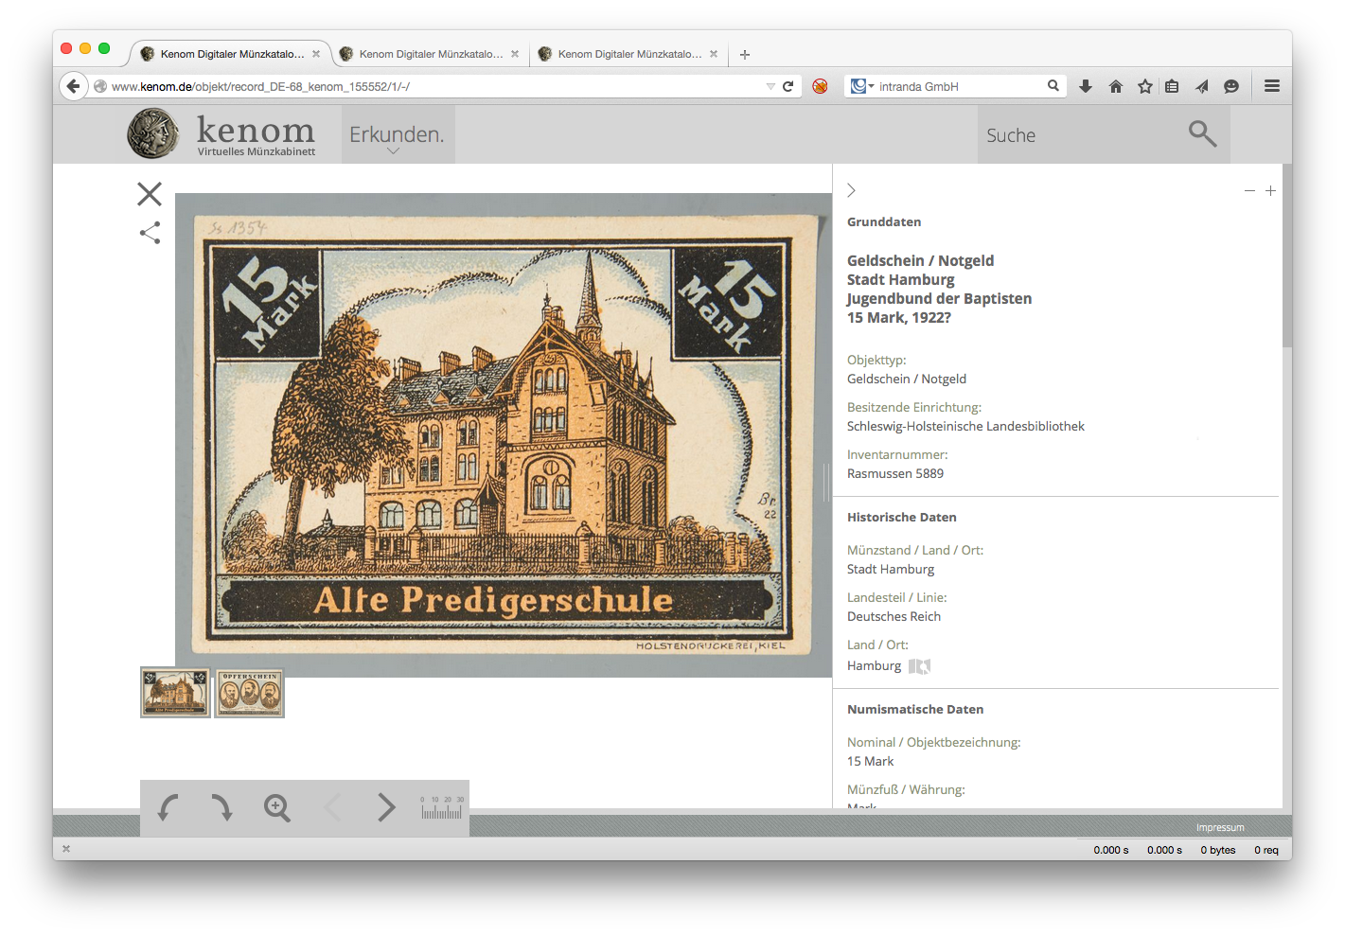Go to browser home page
The width and height of the screenshot is (1345, 936).
pos(1116,86)
